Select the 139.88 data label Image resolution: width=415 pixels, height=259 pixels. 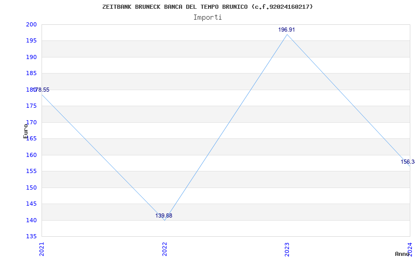coord(163,215)
